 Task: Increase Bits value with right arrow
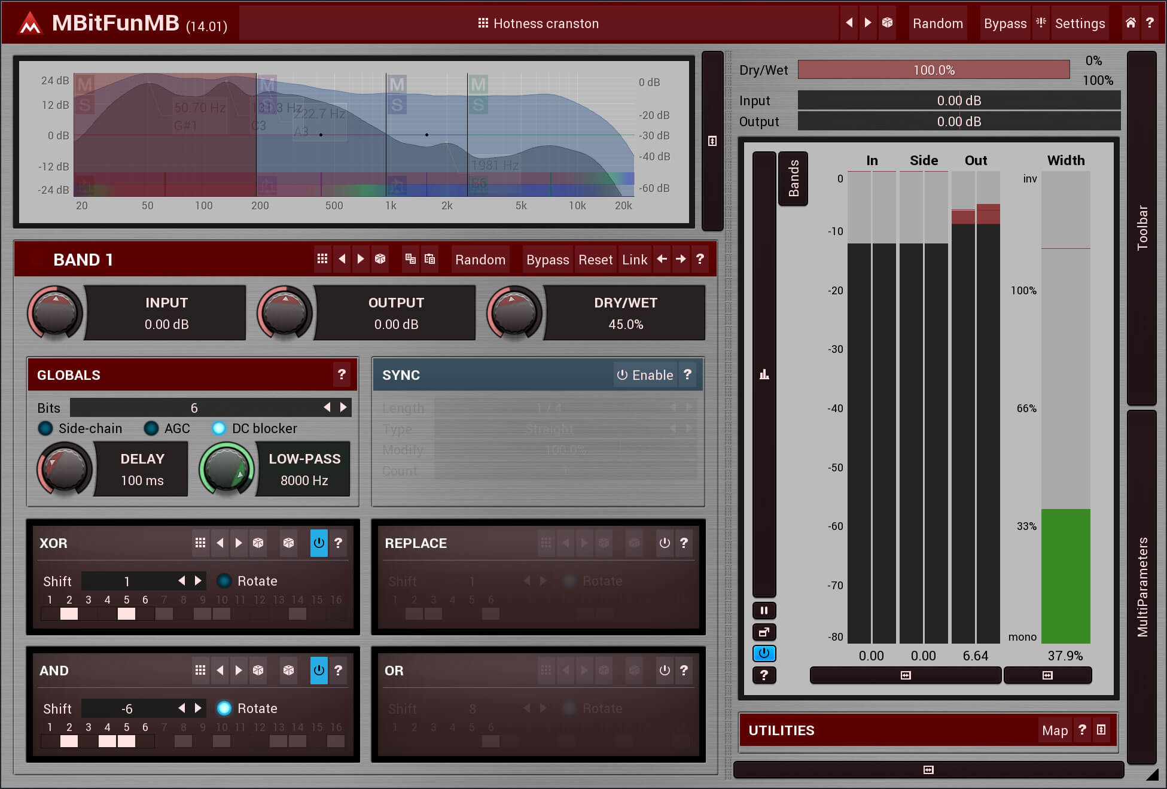(343, 407)
